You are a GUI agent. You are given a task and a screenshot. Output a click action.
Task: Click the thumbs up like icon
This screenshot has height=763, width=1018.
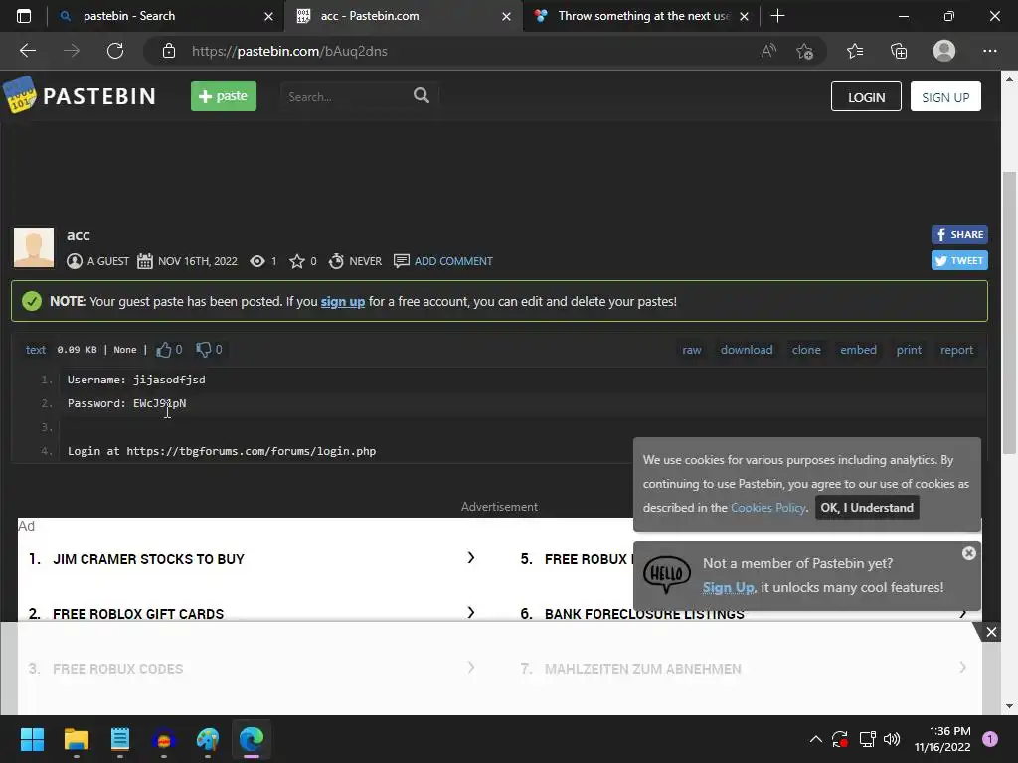tap(164, 350)
